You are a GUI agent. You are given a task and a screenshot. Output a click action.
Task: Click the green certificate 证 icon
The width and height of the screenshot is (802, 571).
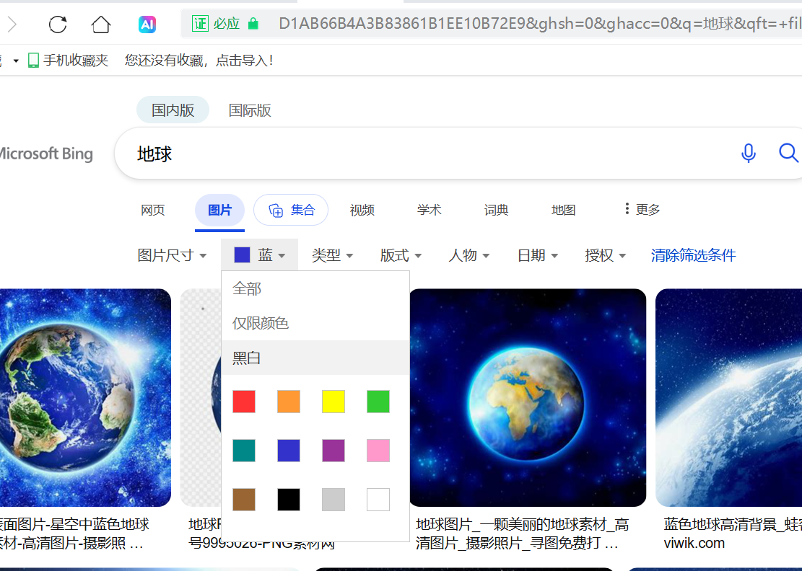point(200,24)
